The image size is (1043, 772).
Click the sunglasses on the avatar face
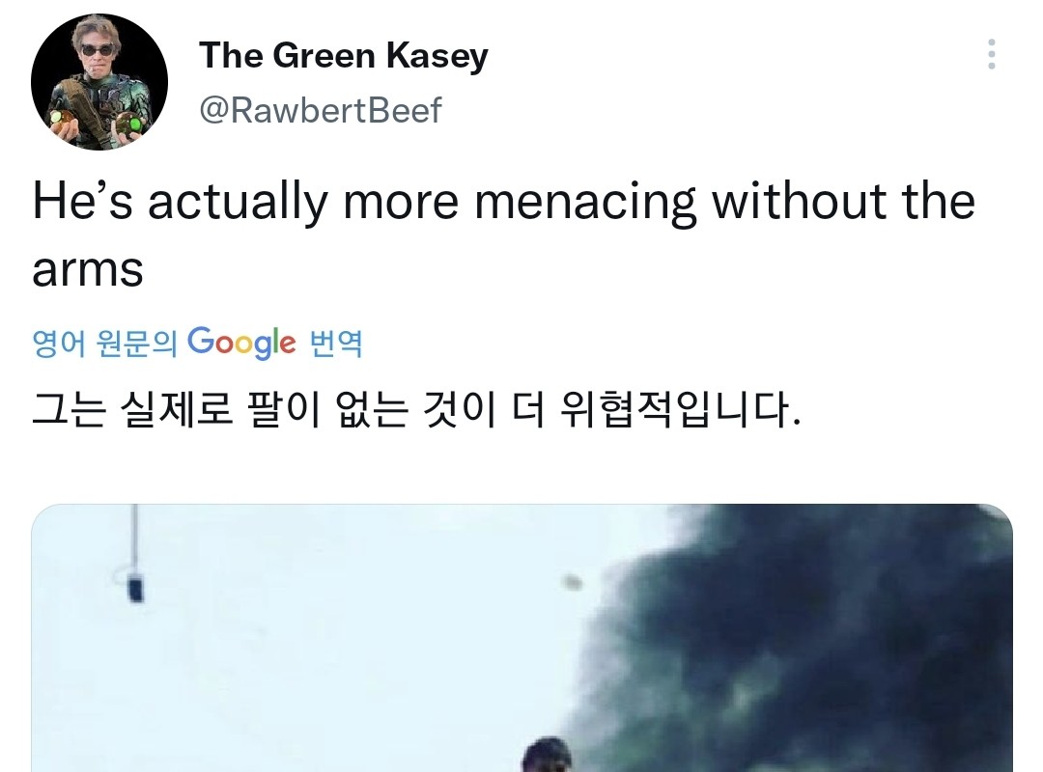click(x=98, y=49)
